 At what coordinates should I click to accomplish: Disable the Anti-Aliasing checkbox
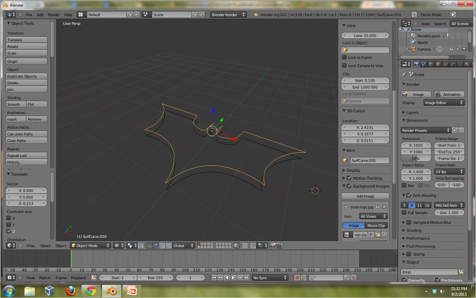(x=409, y=195)
